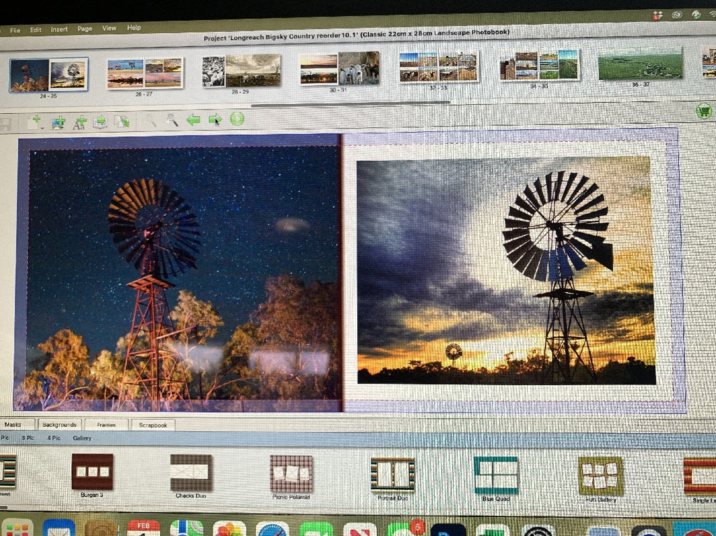Open the Insert menu
The image size is (716, 536).
[59, 29]
